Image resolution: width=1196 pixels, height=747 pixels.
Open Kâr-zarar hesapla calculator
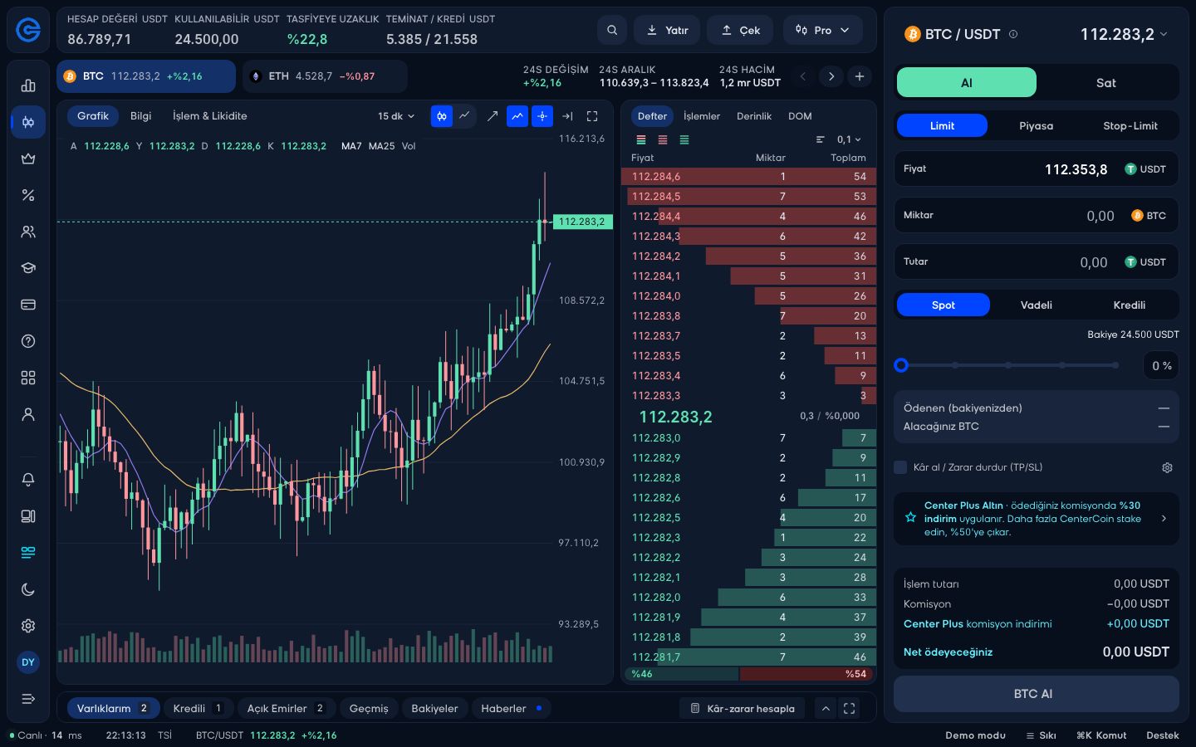point(742,708)
